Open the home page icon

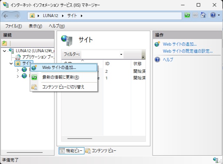[x=203, y=15]
